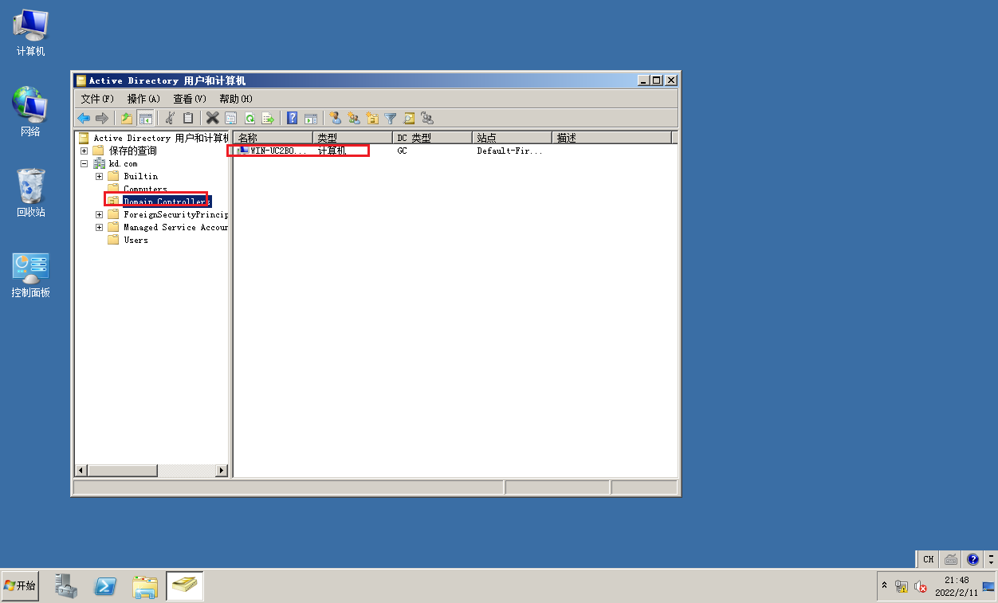Click the tree pane scrollbar left arrow
This screenshot has width=998, height=603.
coord(80,471)
